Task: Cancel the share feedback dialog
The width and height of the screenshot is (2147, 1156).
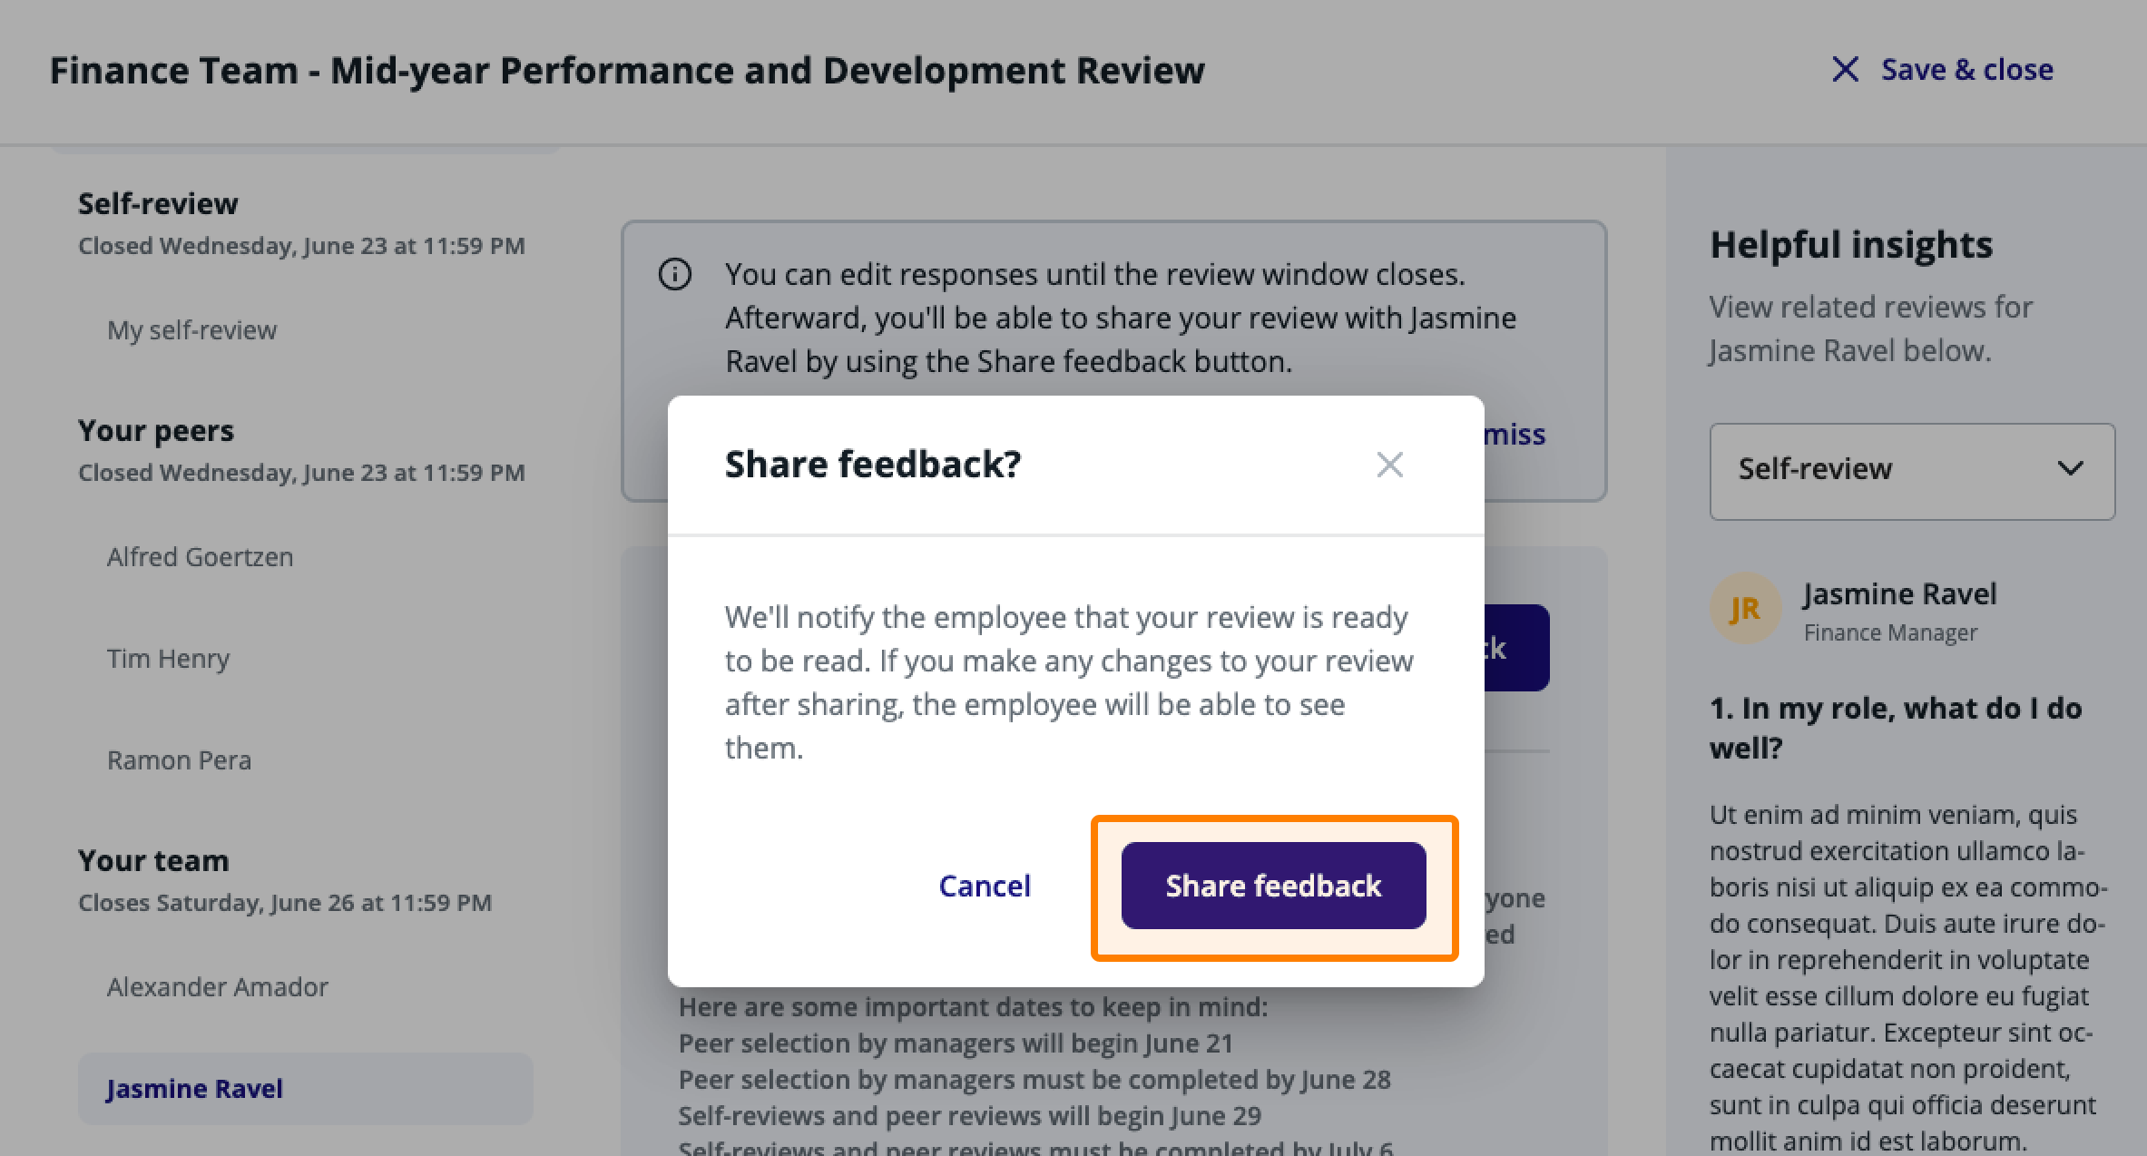Action: (985, 886)
